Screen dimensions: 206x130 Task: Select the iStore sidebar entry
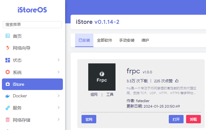32,84
